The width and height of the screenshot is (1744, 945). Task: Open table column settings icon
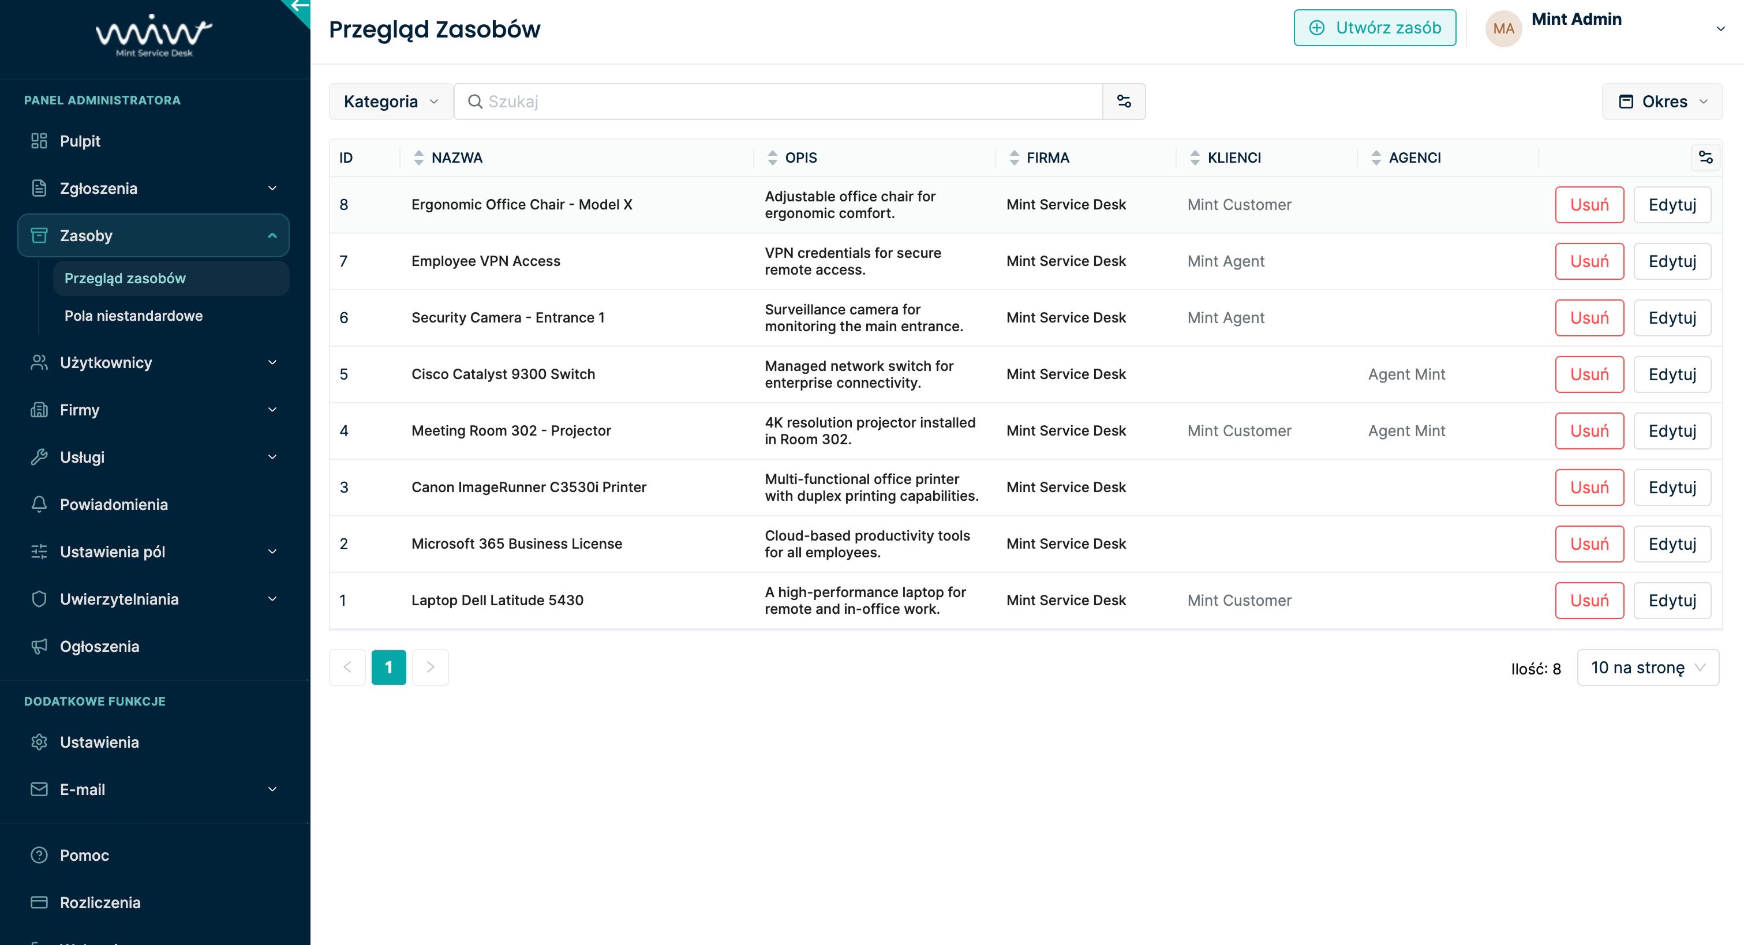[1705, 157]
